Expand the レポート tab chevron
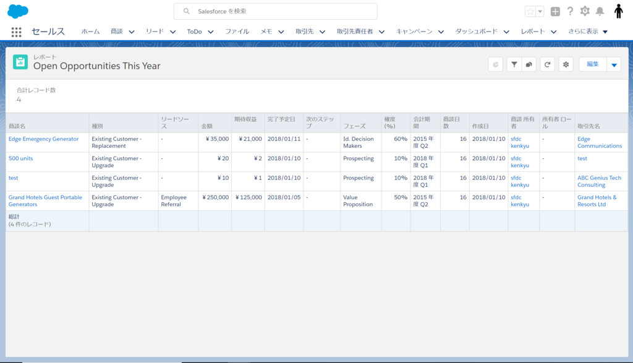This screenshot has width=633, height=363. [x=553, y=32]
